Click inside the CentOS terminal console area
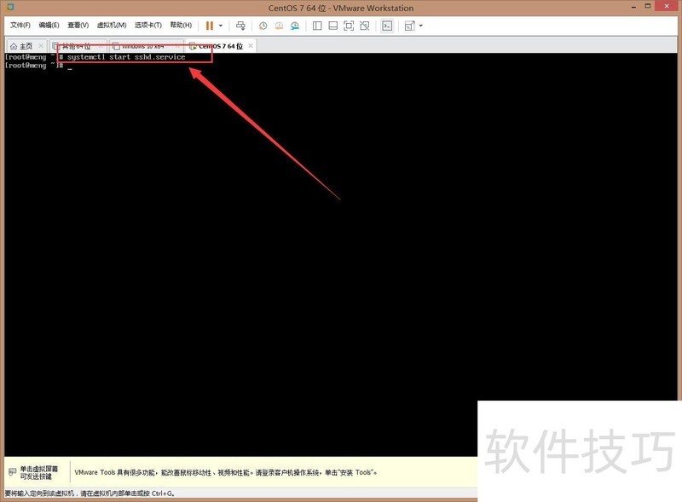682x502 pixels. click(x=341, y=256)
